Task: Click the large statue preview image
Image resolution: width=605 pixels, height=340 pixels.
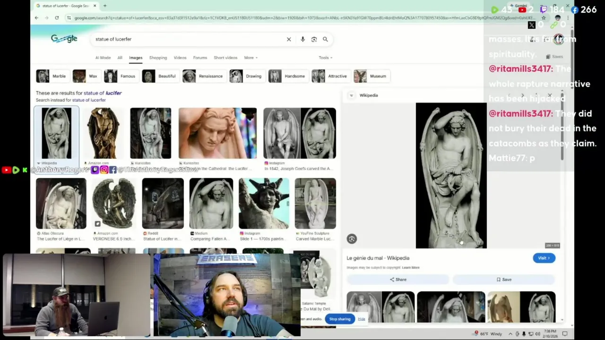Action: pos(451,175)
